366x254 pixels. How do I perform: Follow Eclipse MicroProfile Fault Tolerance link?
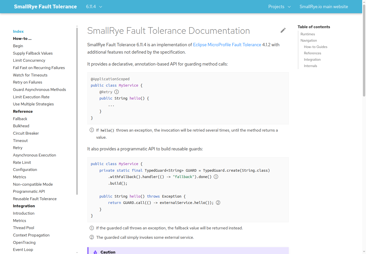tap(227, 45)
